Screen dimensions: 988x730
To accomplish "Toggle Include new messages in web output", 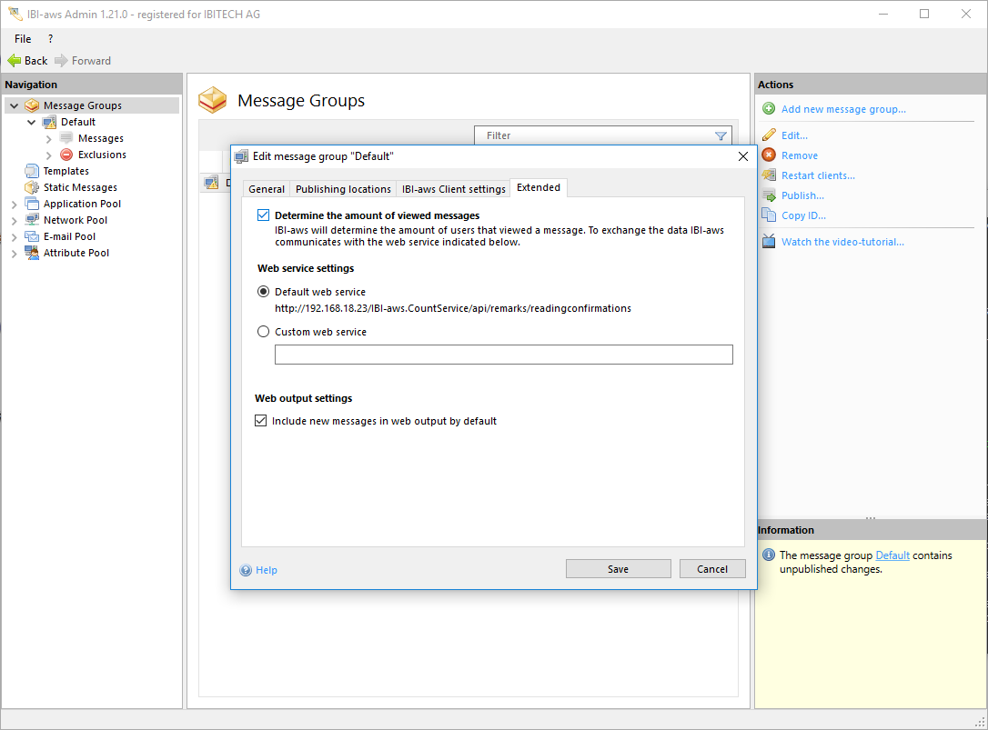I will pyautogui.click(x=261, y=421).
